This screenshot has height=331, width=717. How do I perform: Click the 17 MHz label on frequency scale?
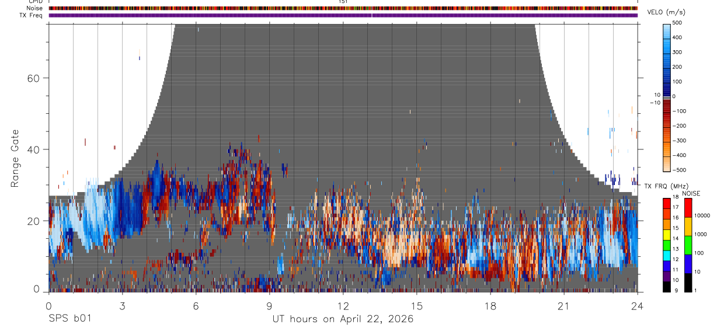point(676,207)
